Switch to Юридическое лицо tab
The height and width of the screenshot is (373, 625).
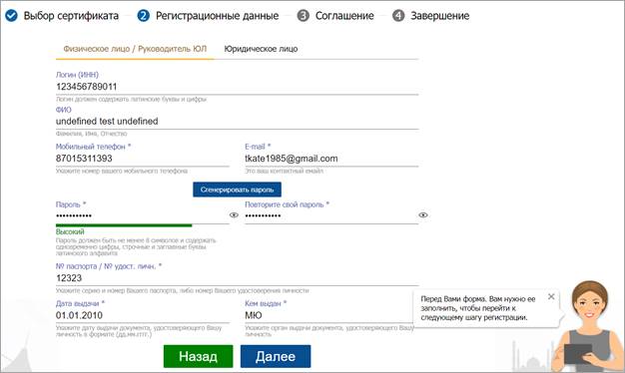pyautogui.click(x=261, y=49)
